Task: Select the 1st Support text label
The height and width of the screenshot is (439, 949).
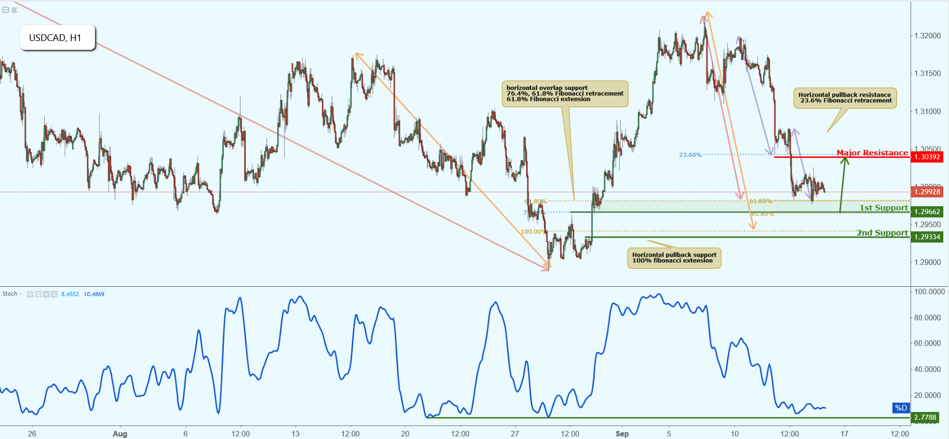Action: (x=884, y=208)
